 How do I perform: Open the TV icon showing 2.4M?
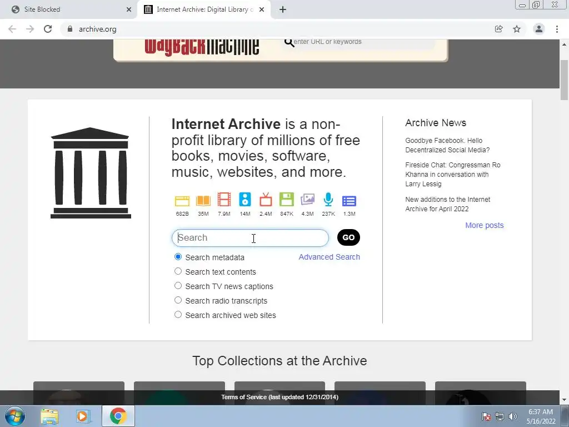tap(266, 200)
